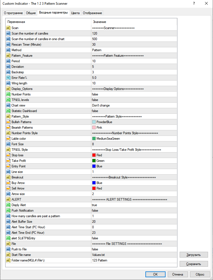Open the Отображение tab
This screenshot has width=213, height=280.
[x=92, y=13]
